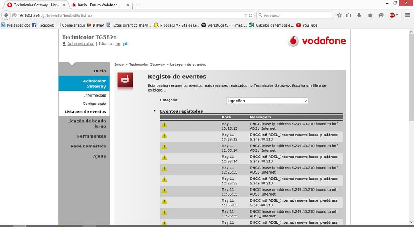This screenshot has width=414, height=227.
Task: Click warning icon for 12:55:14 renews lease event
Action: pos(164,157)
